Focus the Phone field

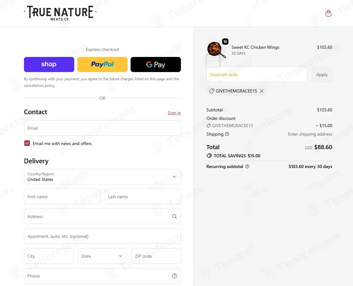click(102, 276)
